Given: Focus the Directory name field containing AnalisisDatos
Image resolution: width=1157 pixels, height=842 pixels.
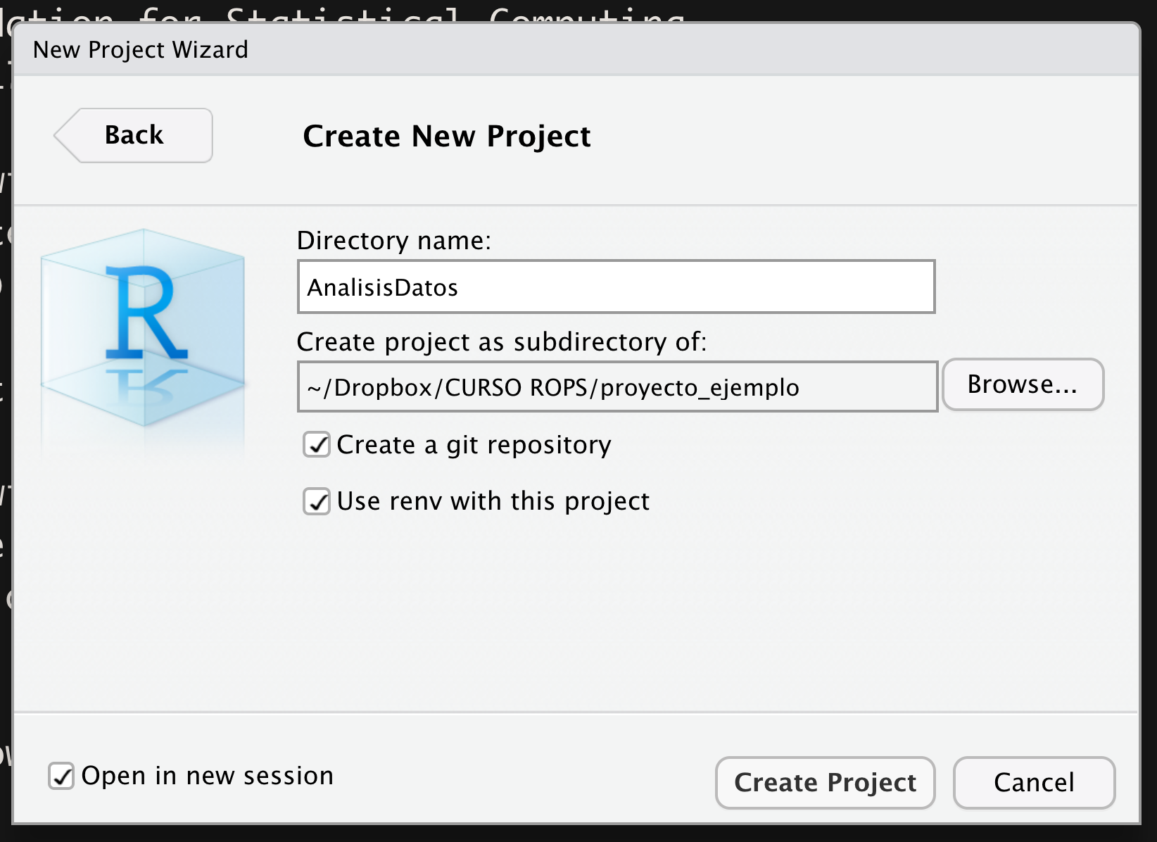Looking at the screenshot, I should (x=616, y=287).
